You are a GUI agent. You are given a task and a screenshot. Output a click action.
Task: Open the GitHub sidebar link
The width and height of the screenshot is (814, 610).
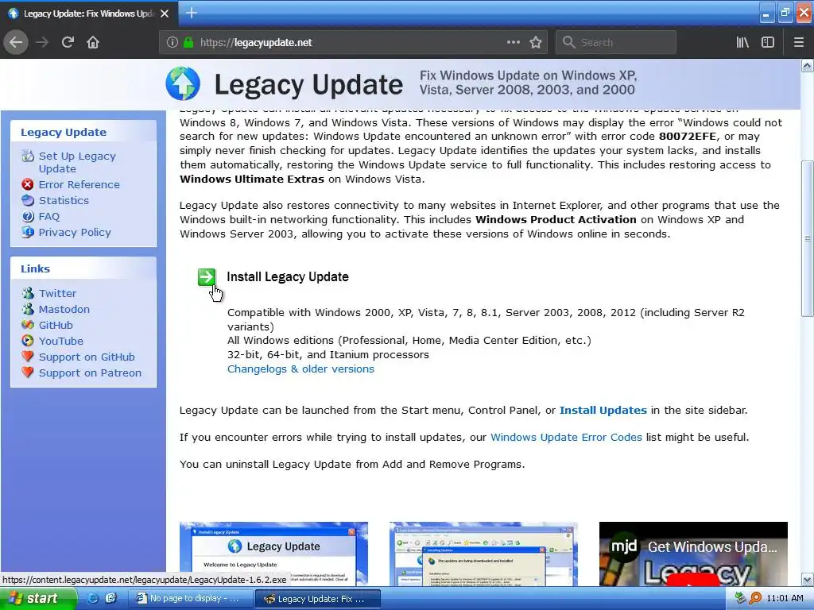[x=56, y=326]
